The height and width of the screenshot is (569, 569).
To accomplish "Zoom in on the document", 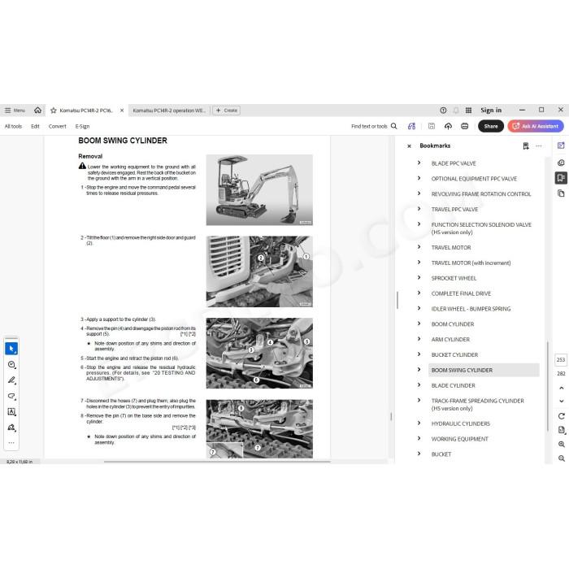I will pos(562,444).
